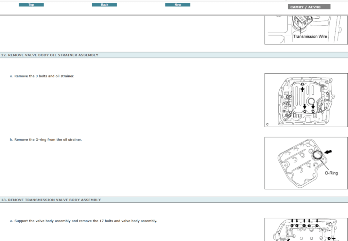Click heading 13 REMOVE TRANSMISSION VALVE BODY ASSEMBLY
348x241 pixels.
(x=51, y=200)
